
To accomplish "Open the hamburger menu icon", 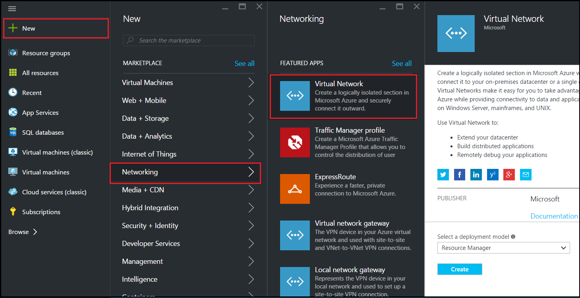I will pos(12,9).
